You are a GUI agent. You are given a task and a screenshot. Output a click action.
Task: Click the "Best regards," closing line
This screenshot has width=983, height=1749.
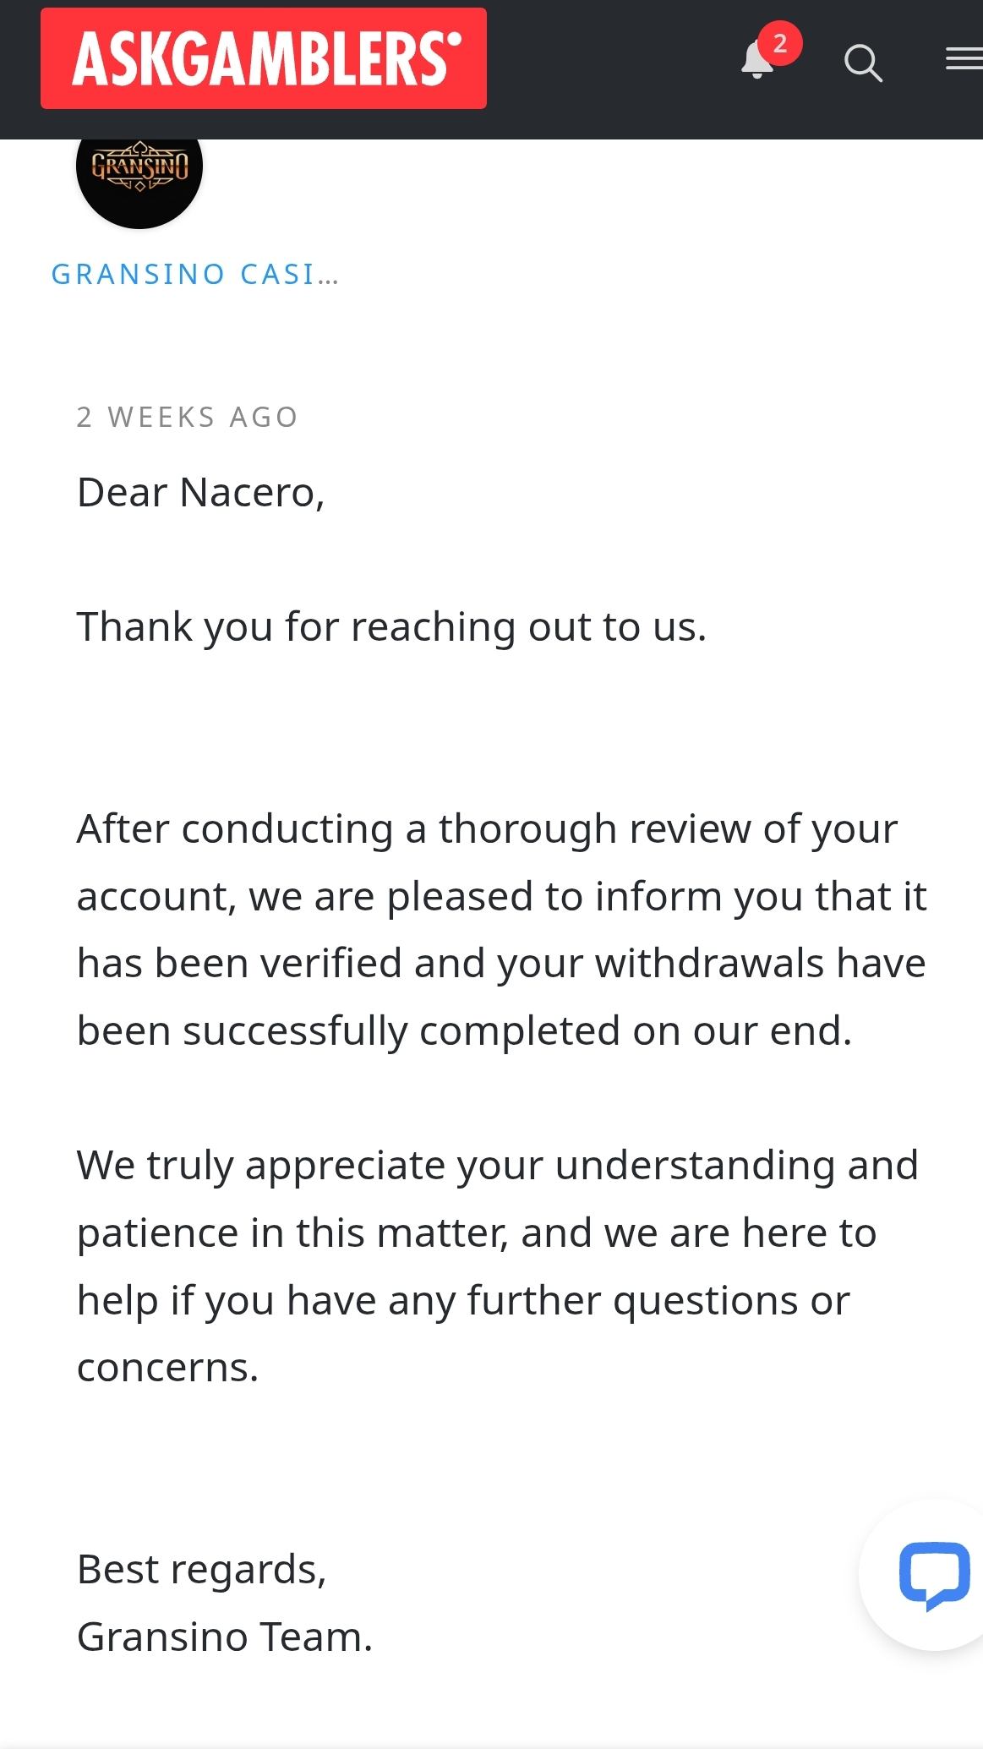[201, 1570]
